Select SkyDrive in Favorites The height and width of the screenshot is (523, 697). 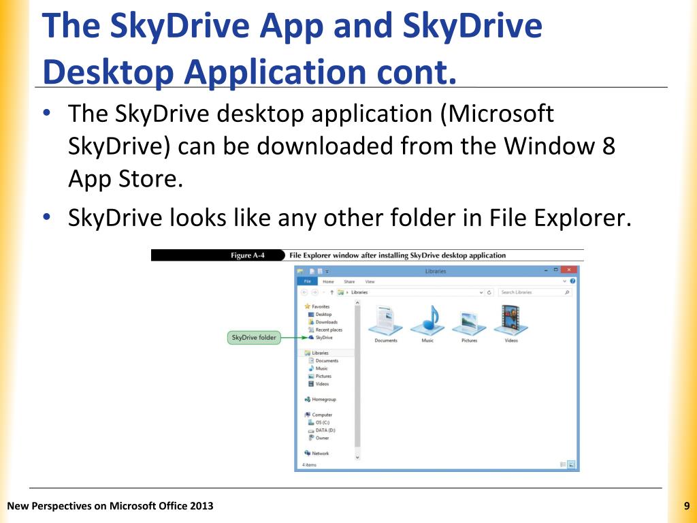(320, 338)
